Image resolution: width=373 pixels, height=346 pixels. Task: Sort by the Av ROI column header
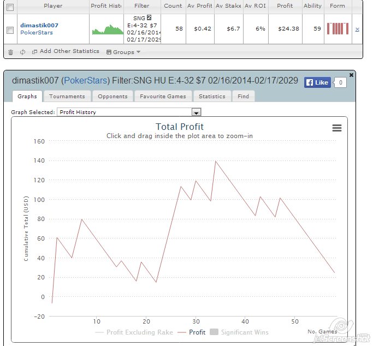pos(256,6)
